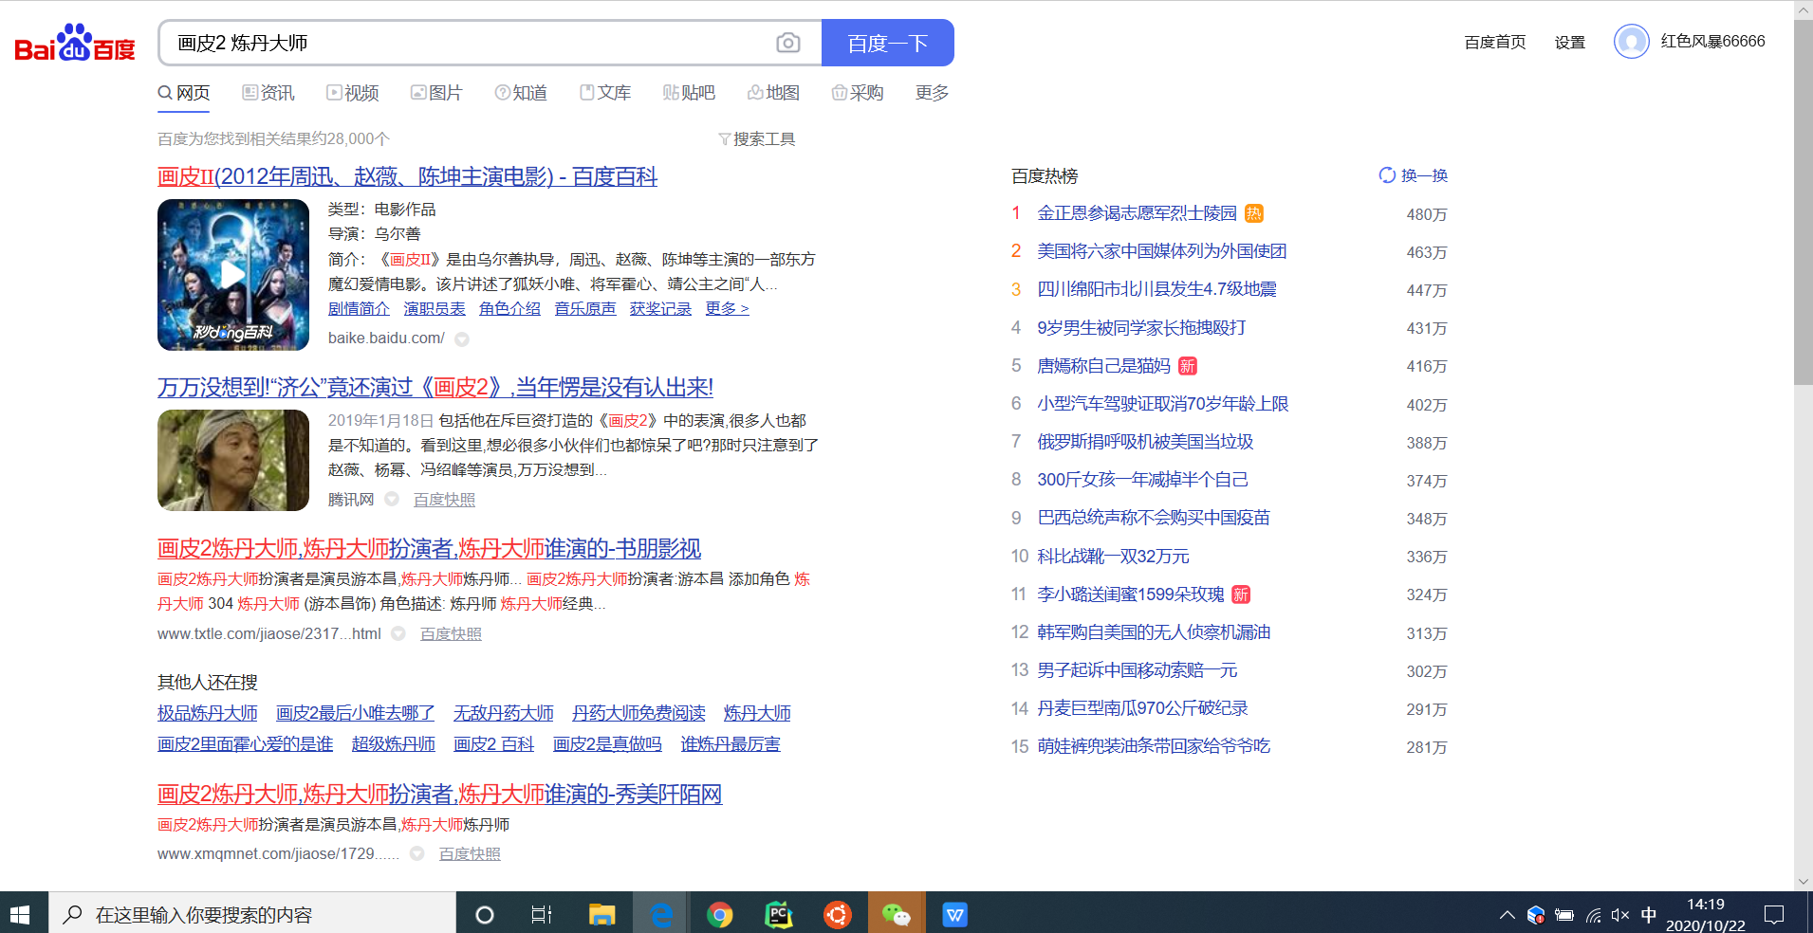Image resolution: width=1813 pixels, height=933 pixels.
Task: Open username 红色风暴66666 account link
Action: 1712,42
